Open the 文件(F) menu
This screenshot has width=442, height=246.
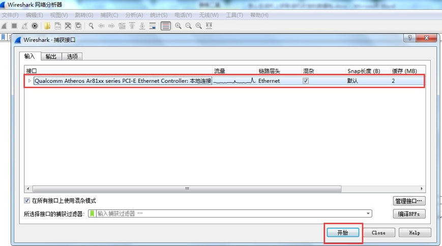10,15
